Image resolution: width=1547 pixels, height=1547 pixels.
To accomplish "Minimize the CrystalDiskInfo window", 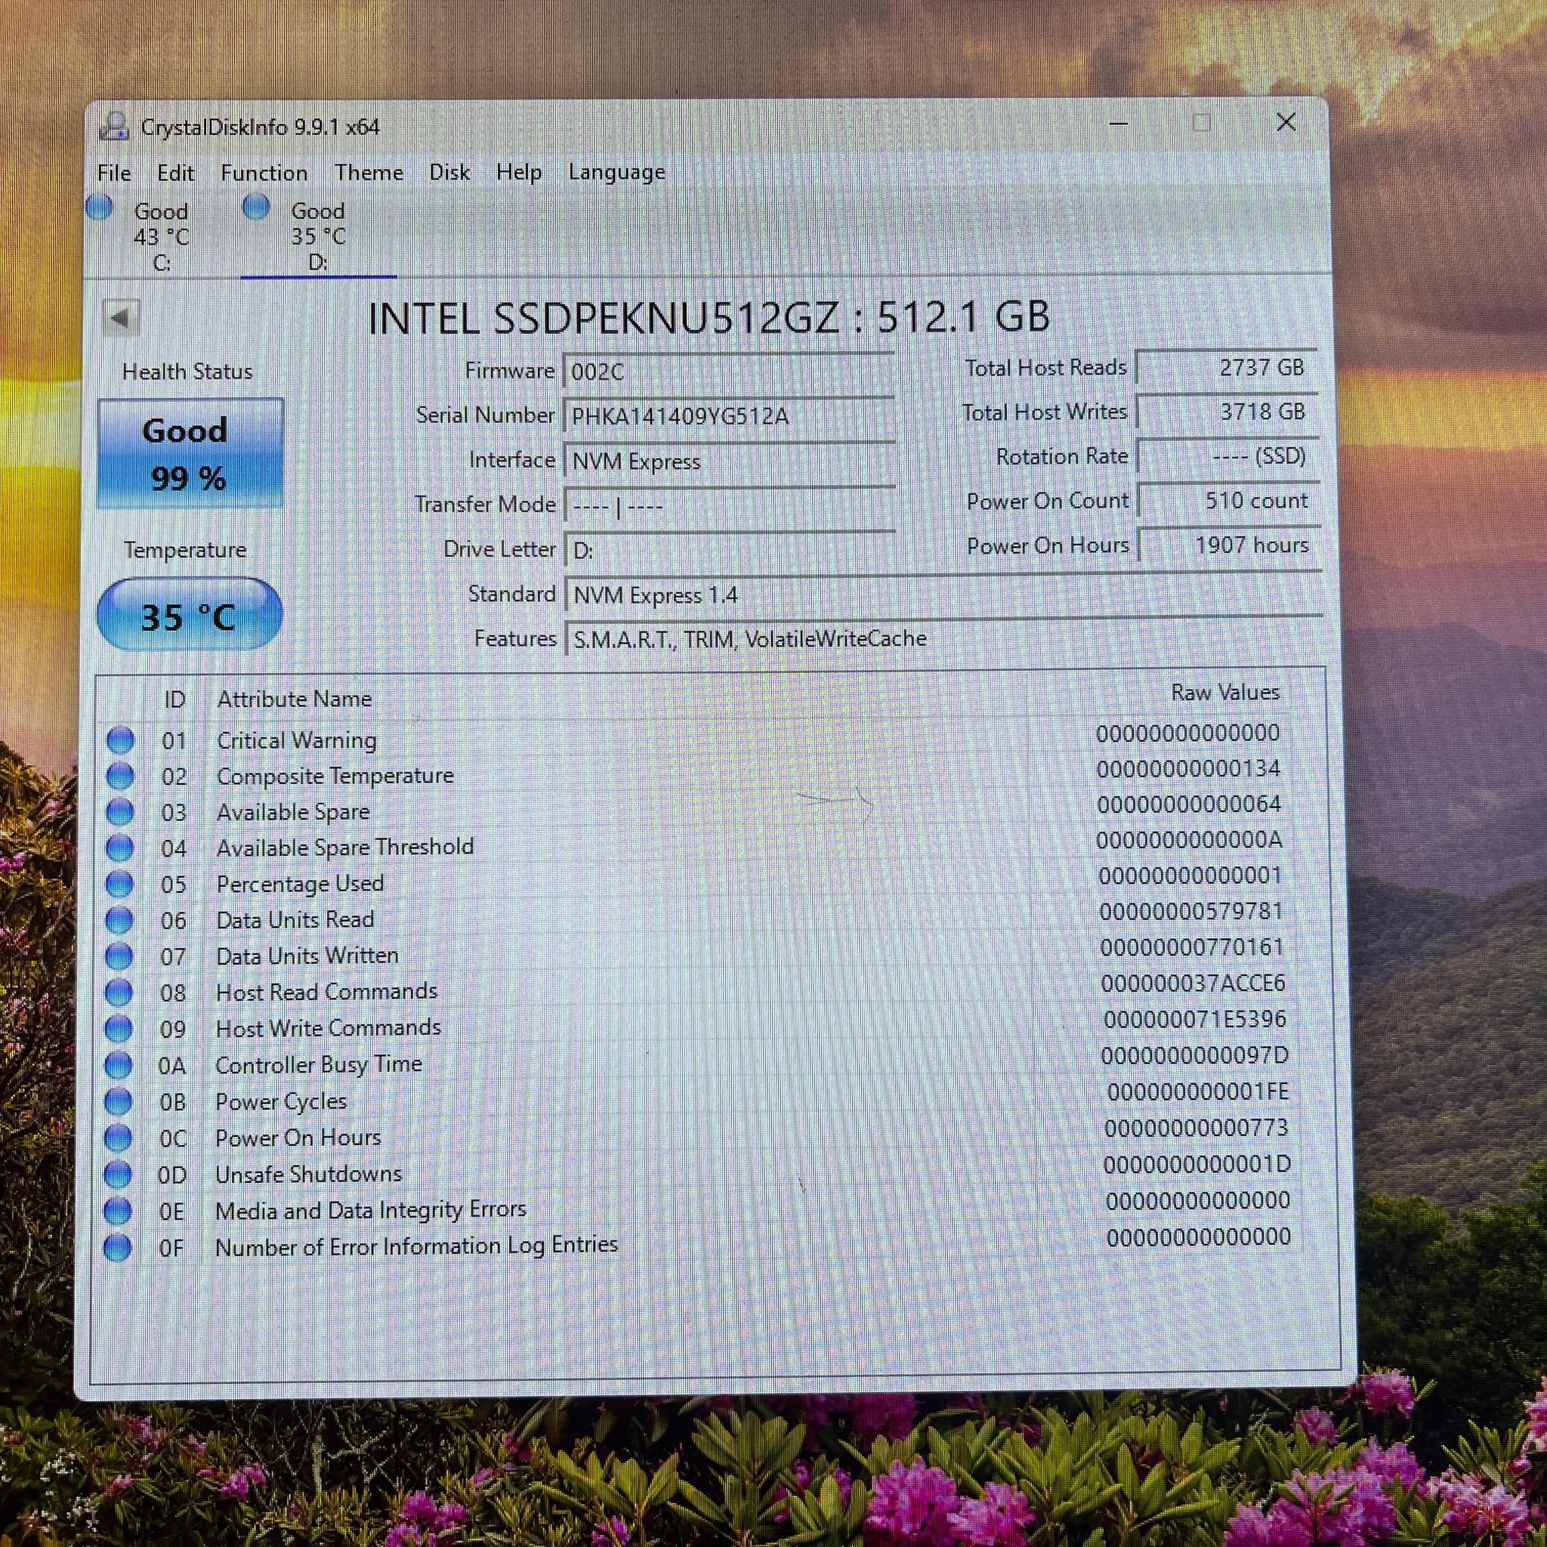I will click(1119, 124).
